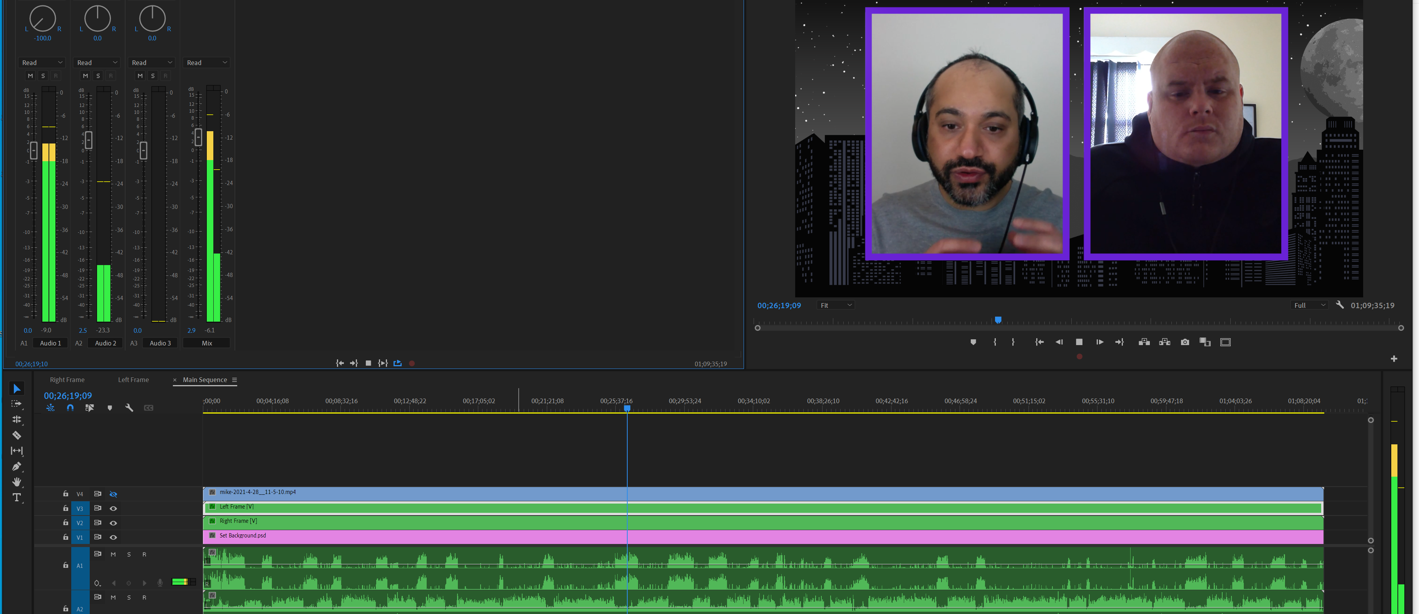Open the timeline display settings wrench

click(x=129, y=408)
